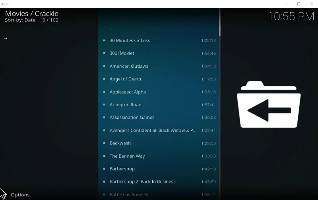This screenshot has width=318, height=200.
Task: Click duration 1:40:08 of Assassination Games
Action: (208, 118)
